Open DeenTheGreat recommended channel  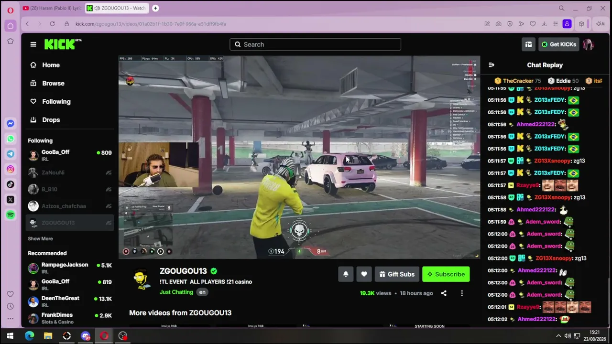tap(70, 301)
